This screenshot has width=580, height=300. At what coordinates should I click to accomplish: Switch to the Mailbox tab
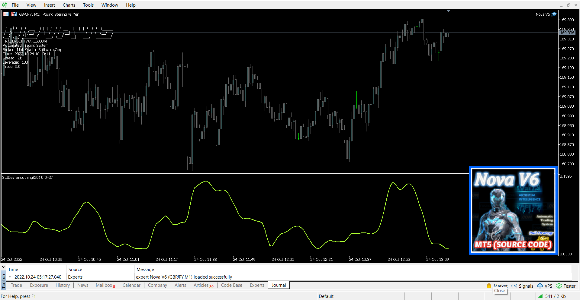tap(104, 285)
